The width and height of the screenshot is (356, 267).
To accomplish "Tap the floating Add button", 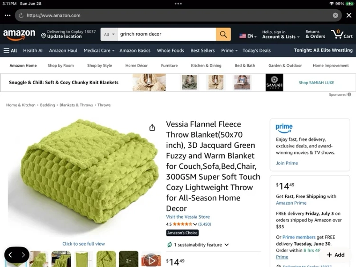I will point(336,255).
